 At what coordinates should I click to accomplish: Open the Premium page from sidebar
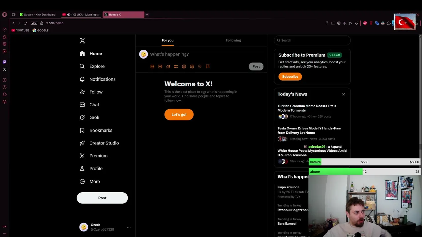point(94,156)
